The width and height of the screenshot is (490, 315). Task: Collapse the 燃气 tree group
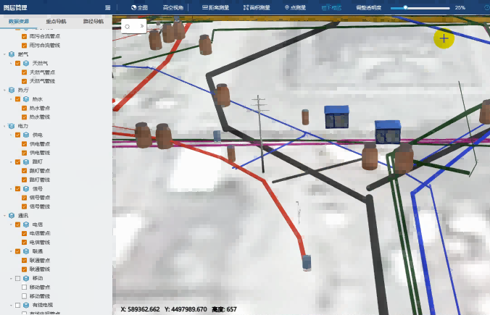4,54
